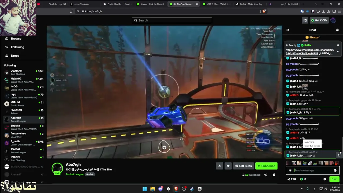Bookmark this page with the bookmark icon
This screenshot has width=343, height=193.
(71, 11)
